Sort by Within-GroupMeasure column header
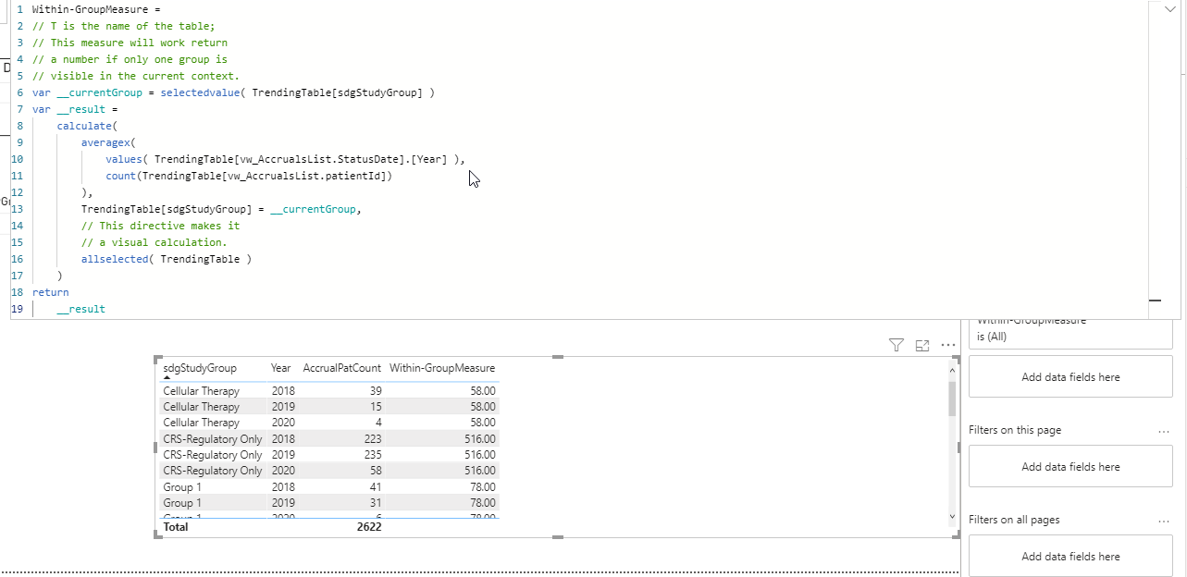 pyautogui.click(x=442, y=368)
